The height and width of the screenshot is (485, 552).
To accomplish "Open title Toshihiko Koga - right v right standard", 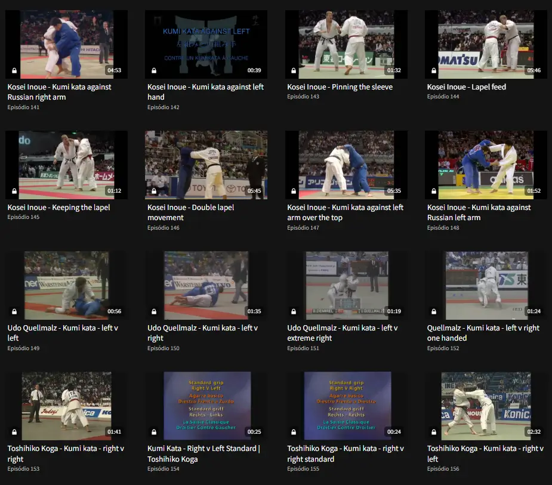I will (346, 453).
